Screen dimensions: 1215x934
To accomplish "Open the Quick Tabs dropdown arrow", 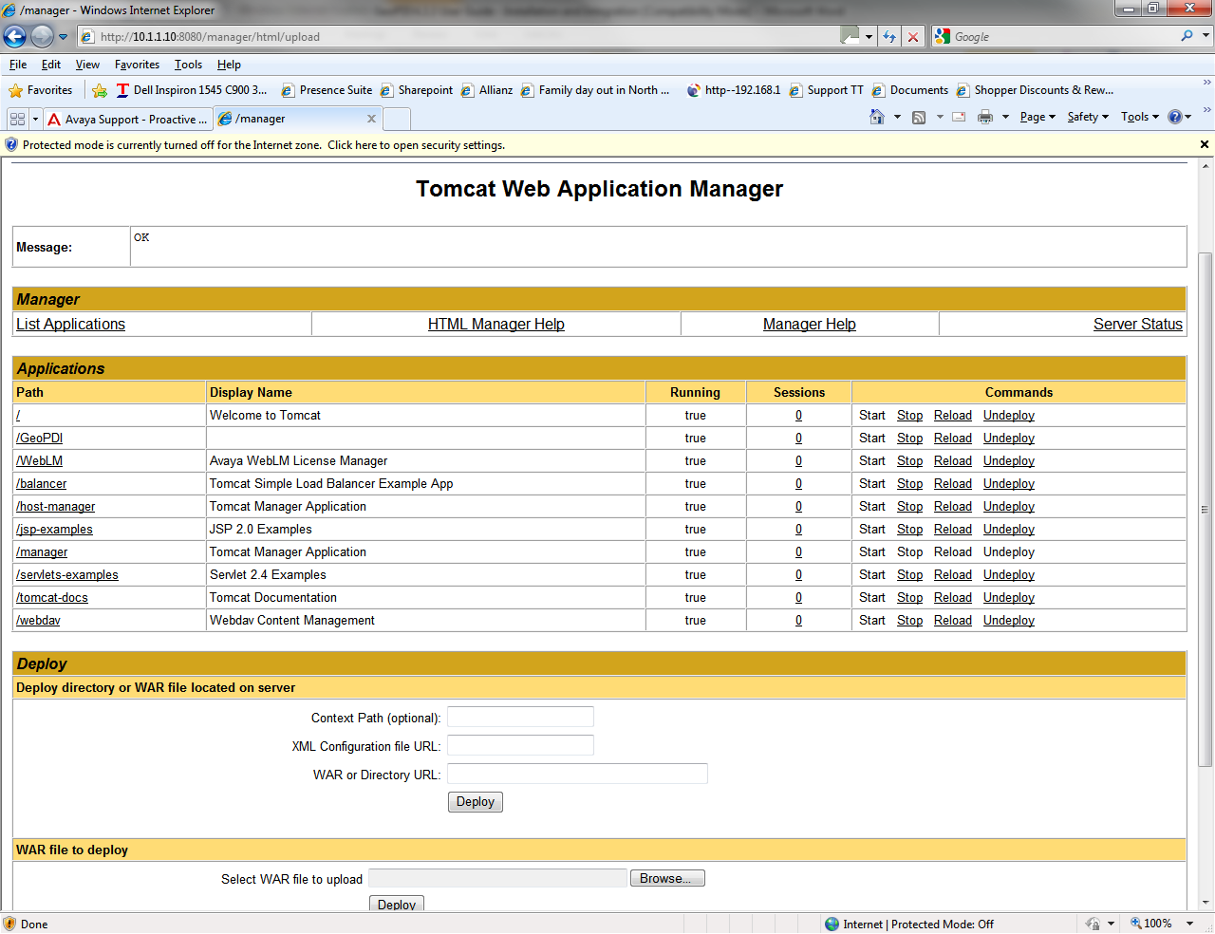I will point(35,119).
